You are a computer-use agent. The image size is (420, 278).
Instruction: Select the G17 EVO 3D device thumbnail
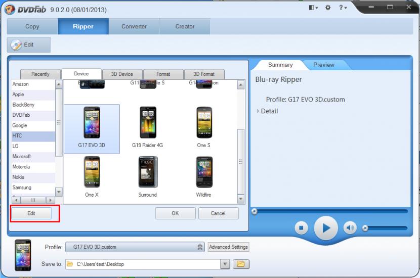[x=92, y=123]
